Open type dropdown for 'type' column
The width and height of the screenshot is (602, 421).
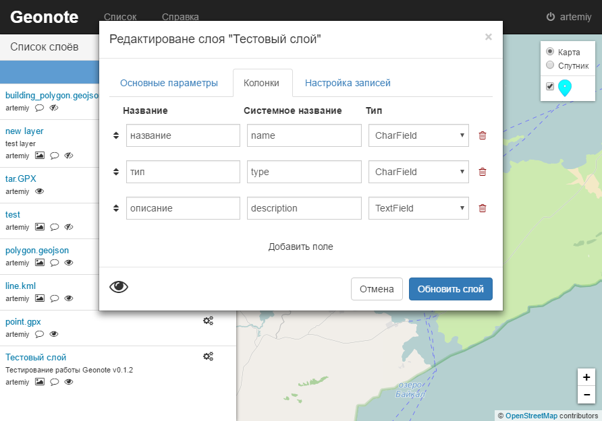point(418,172)
